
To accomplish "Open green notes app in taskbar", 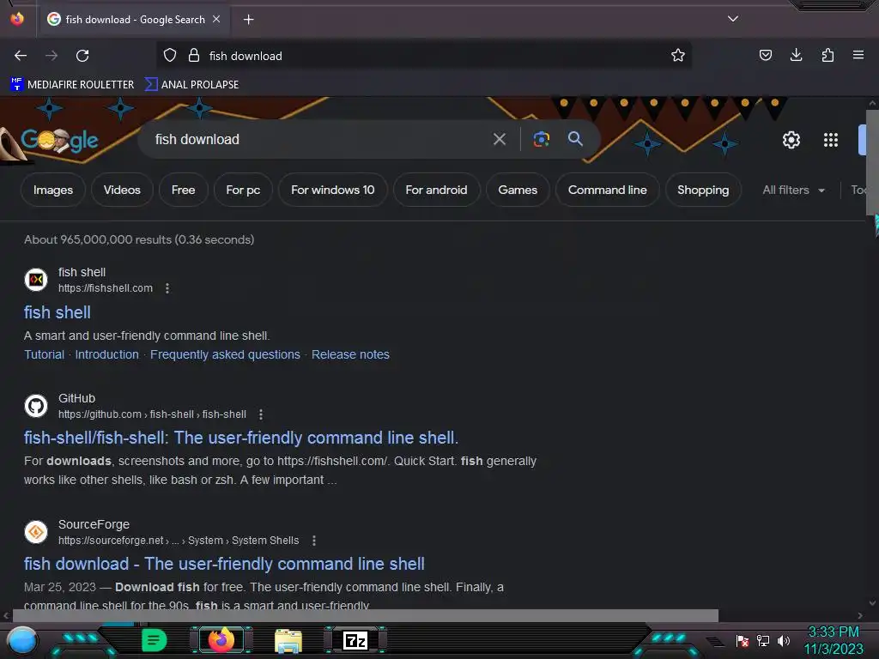I will click(154, 640).
